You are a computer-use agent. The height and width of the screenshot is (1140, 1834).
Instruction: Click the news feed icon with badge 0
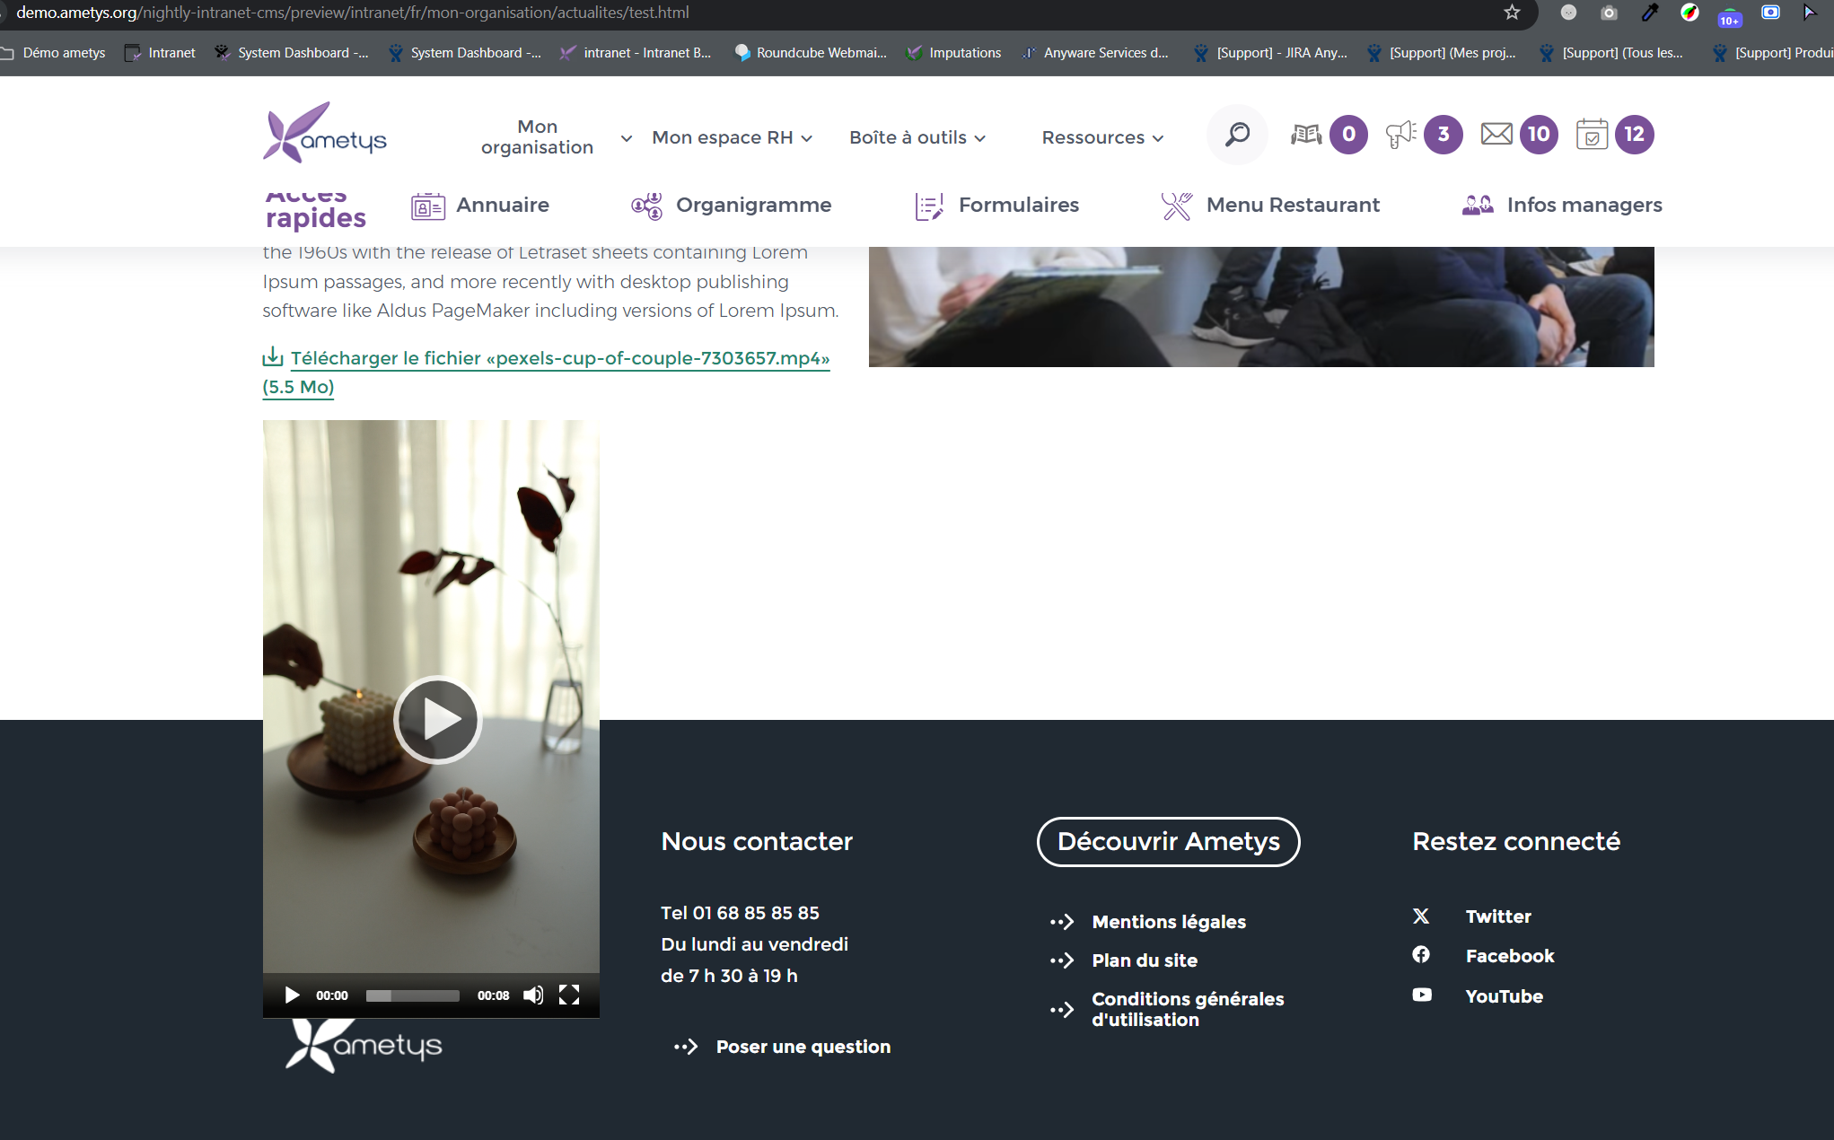pos(1306,135)
